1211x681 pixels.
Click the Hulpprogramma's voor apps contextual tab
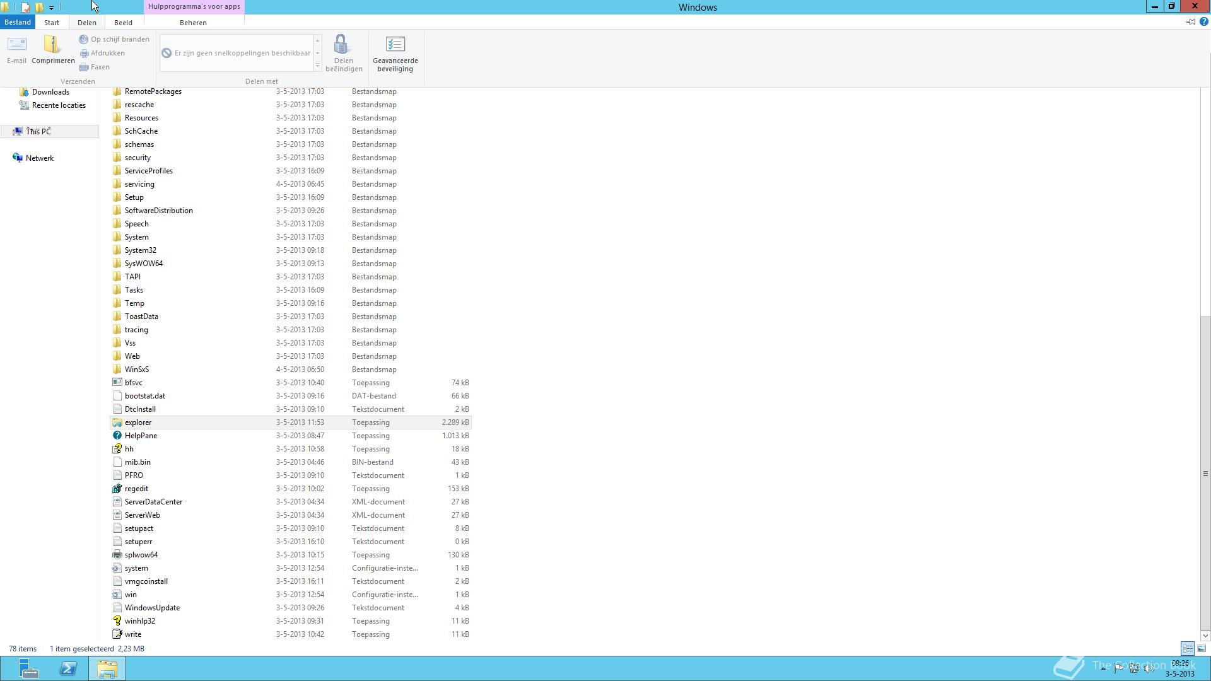194,7
